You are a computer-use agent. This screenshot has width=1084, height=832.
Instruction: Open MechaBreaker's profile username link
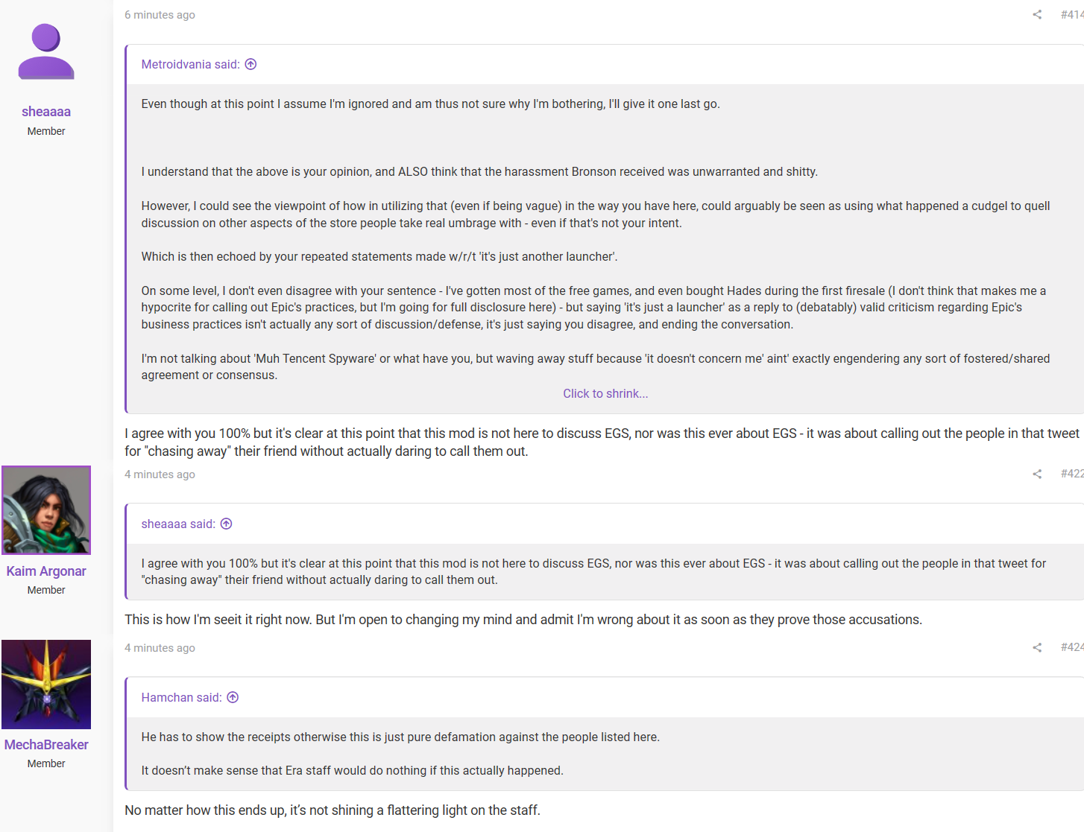pos(46,745)
